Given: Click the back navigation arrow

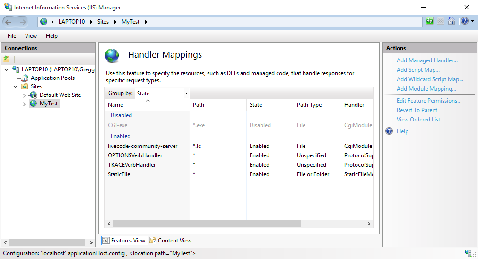Looking at the screenshot, I should coord(9,22).
